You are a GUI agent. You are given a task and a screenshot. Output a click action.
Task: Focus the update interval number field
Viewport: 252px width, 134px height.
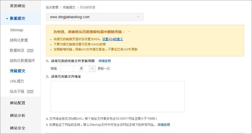click(x=67, y=69)
